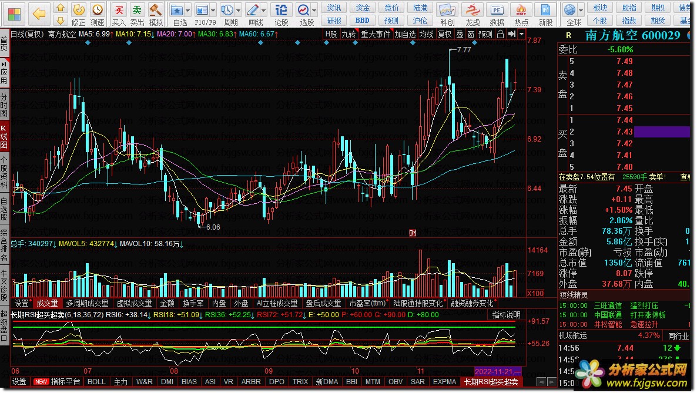Expand the 周期 dropdown arrow

(x=239, y=10)
